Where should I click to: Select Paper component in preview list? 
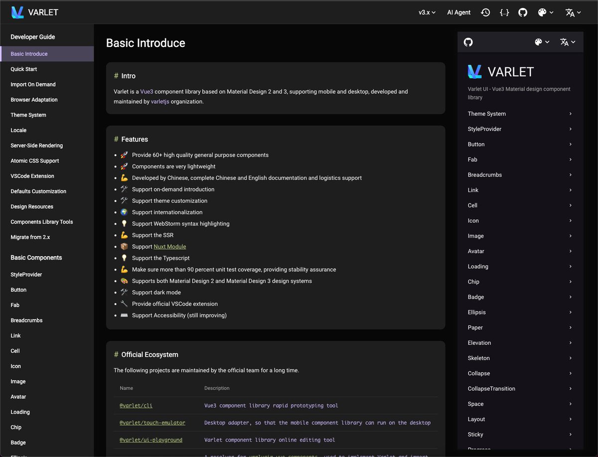tap(520, 327)
